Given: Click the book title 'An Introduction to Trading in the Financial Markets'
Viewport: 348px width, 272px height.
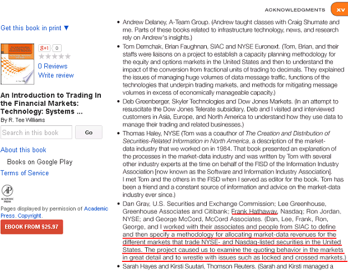Looking at the screenshot, I should click(51, 104).
